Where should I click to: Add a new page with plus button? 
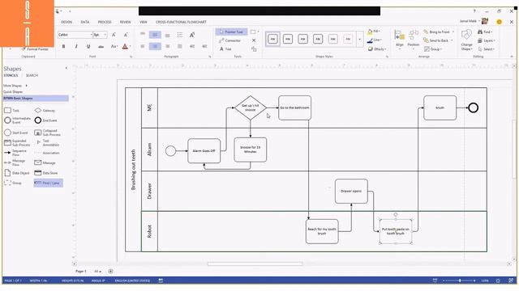coord(110,272)
